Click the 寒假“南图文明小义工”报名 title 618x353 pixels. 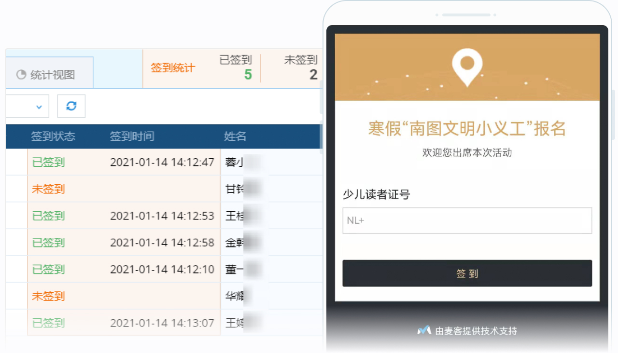467,129
